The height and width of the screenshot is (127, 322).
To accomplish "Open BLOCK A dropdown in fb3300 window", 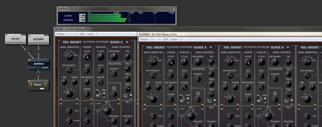I will [127, 42].
